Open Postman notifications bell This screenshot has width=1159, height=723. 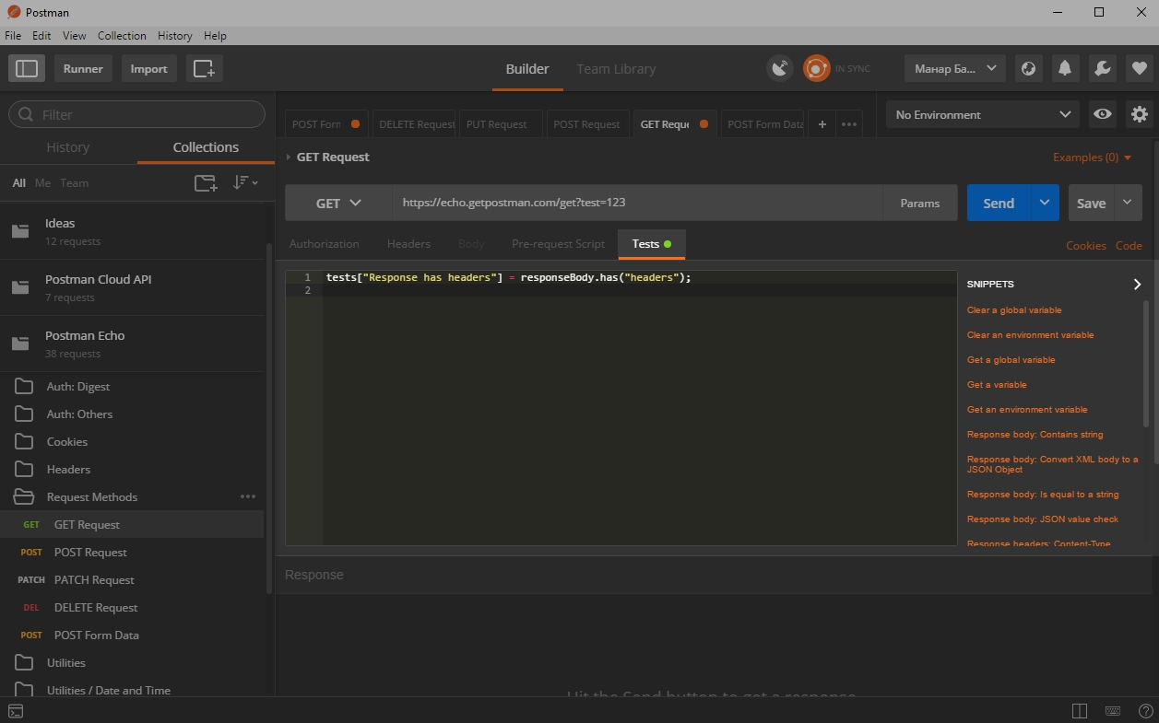click(x=1065, y=67)
